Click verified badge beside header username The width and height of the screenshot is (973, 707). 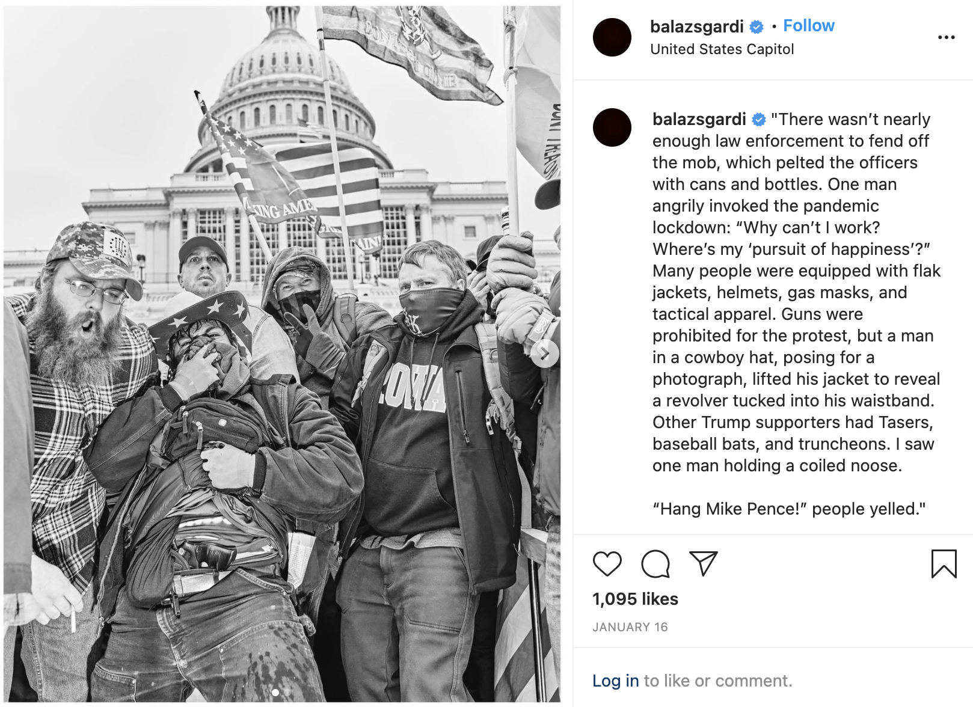tap(757, 27)
